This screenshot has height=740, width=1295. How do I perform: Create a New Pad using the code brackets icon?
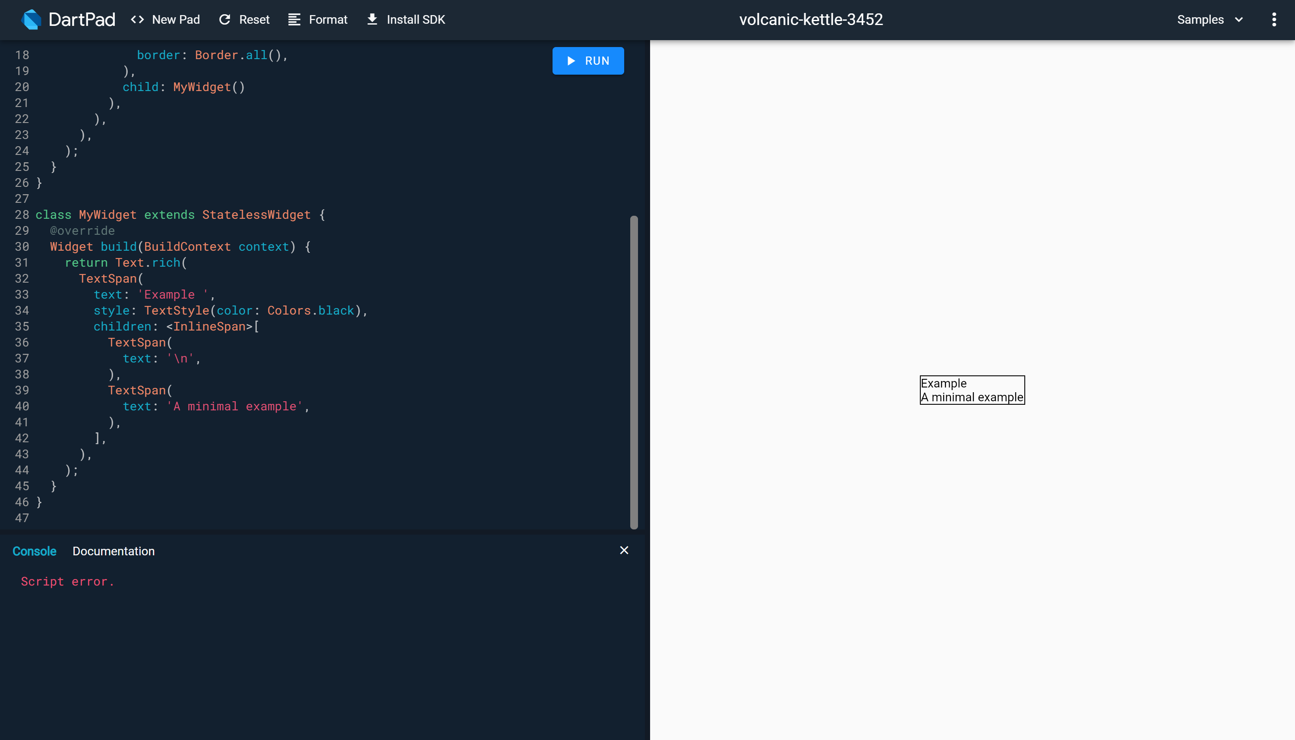136,19
